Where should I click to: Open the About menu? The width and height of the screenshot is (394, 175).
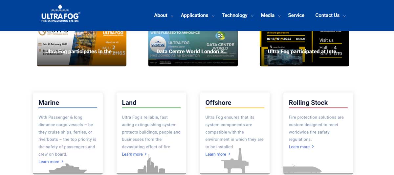(x=161, y=15)
